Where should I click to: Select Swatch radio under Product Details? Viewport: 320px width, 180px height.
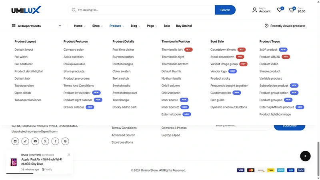121,86
